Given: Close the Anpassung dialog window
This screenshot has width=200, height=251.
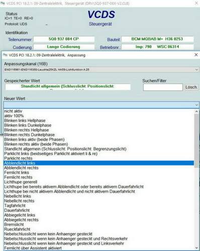Looking at the screenshot, I should (x=196, y=55).
